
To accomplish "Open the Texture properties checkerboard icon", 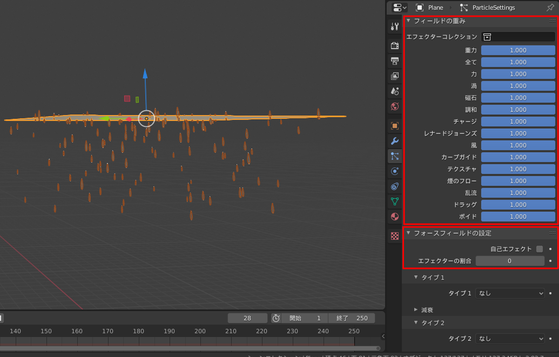I will pyautogui.click(x=394, y=236).
